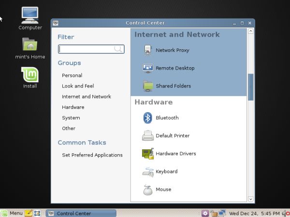Click the purple gear tray icon

205,213
